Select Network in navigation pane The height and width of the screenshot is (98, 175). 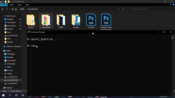(x=9, y=88)
